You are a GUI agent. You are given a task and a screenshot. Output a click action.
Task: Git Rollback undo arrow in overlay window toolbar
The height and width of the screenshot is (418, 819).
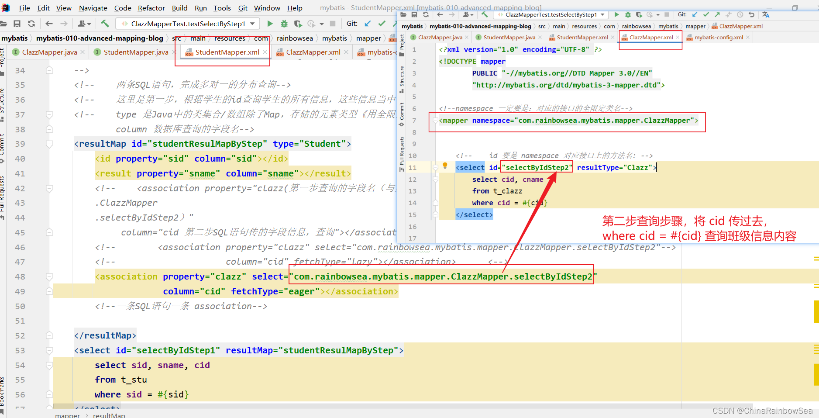click(751, 15)
